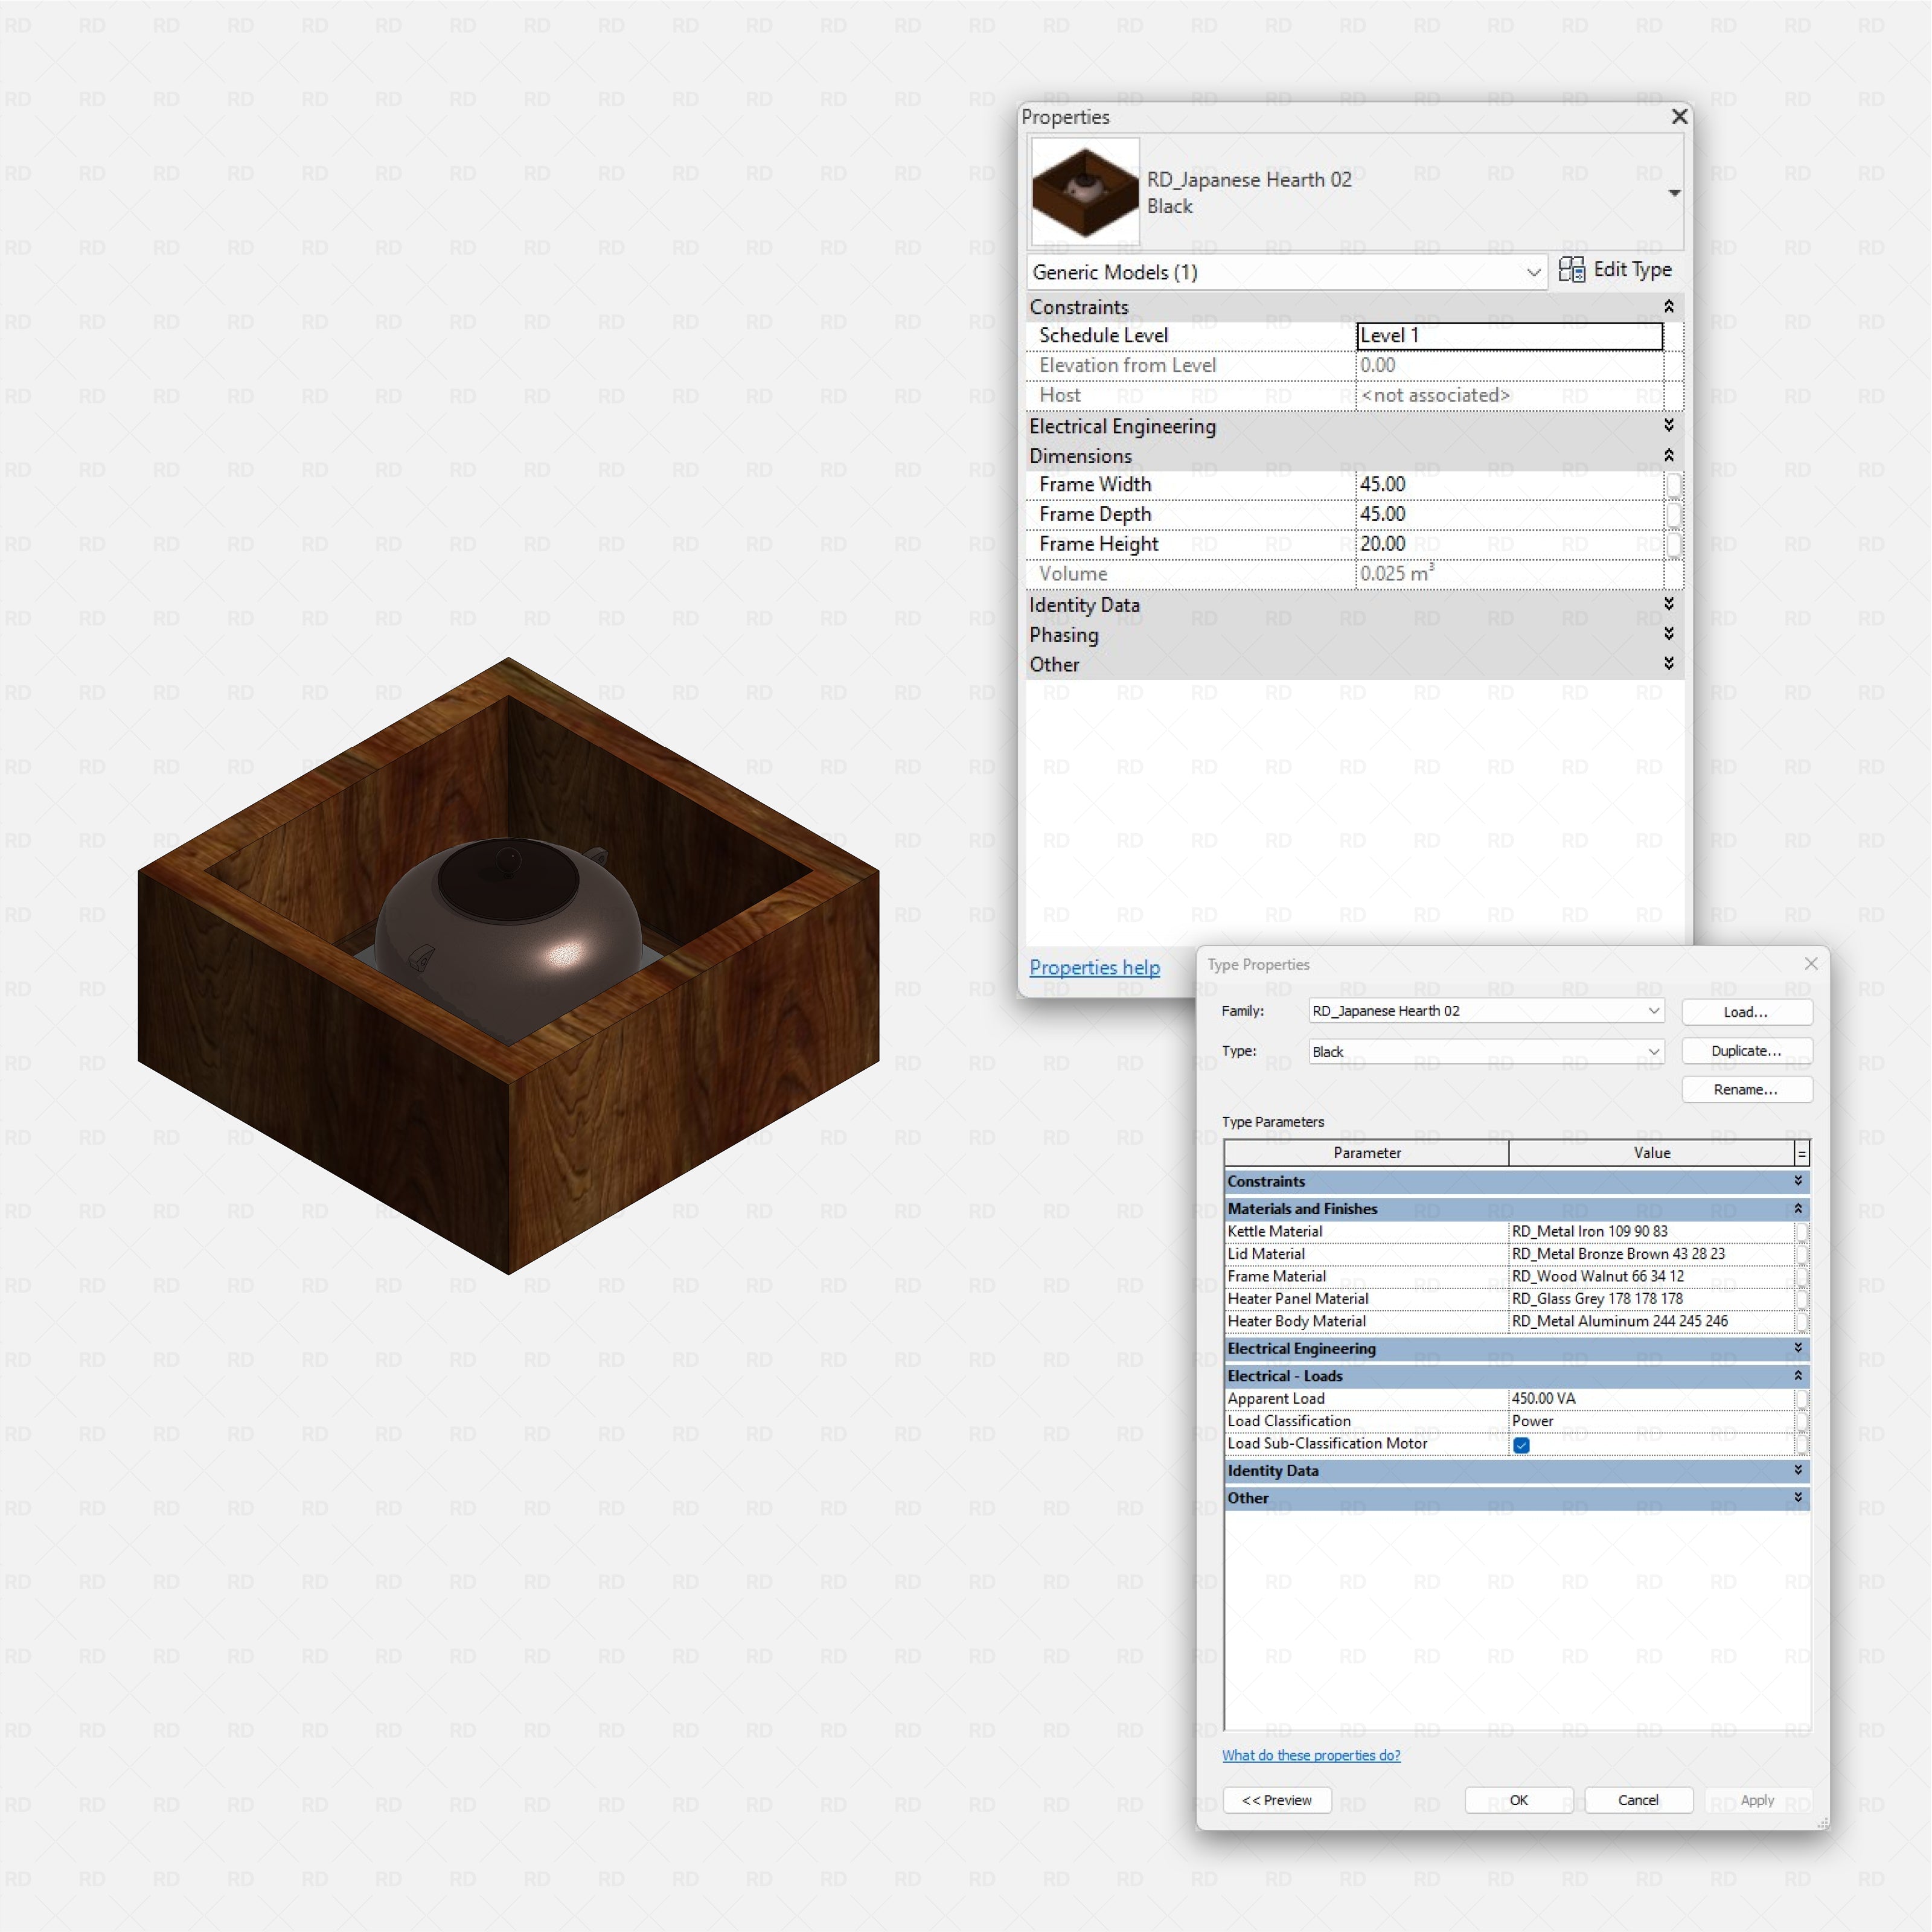This screenshot has width=1932, height=1932.
Task: Open the Type dropdown showing Black
Action: coord(1486,1051)
